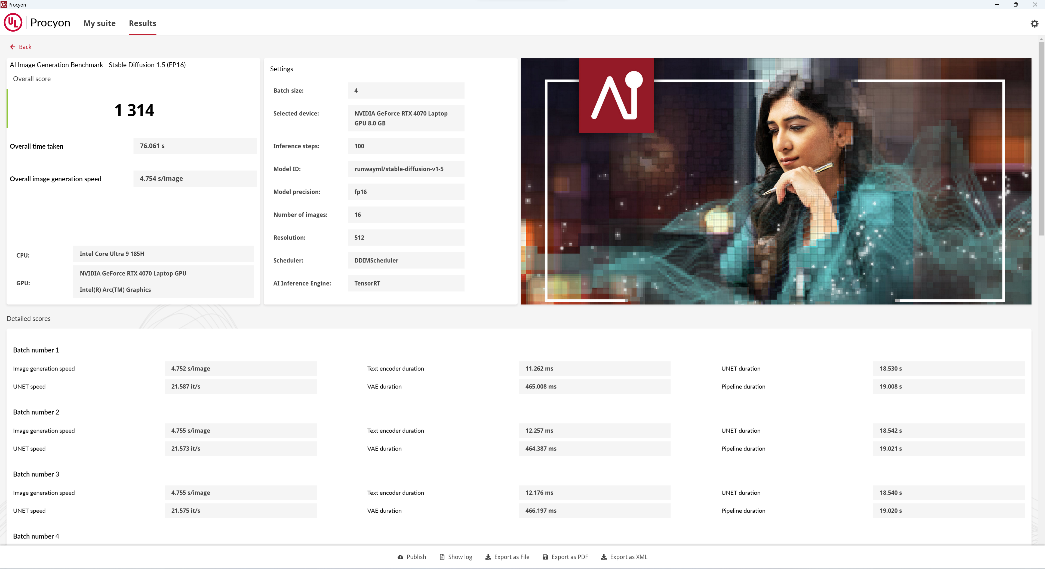Export results as XML
Screen dimensions: 1045x569
[x=624, y=557]
